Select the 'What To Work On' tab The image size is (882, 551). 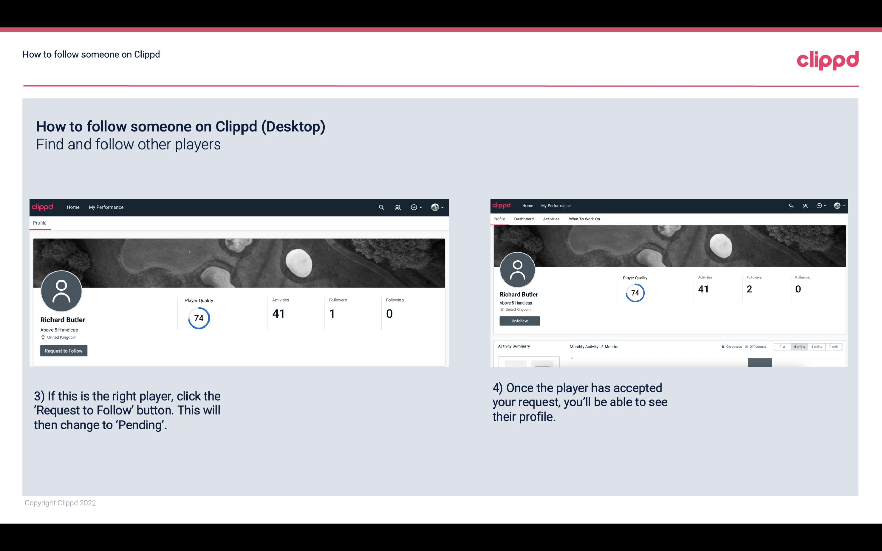(584, 219)
